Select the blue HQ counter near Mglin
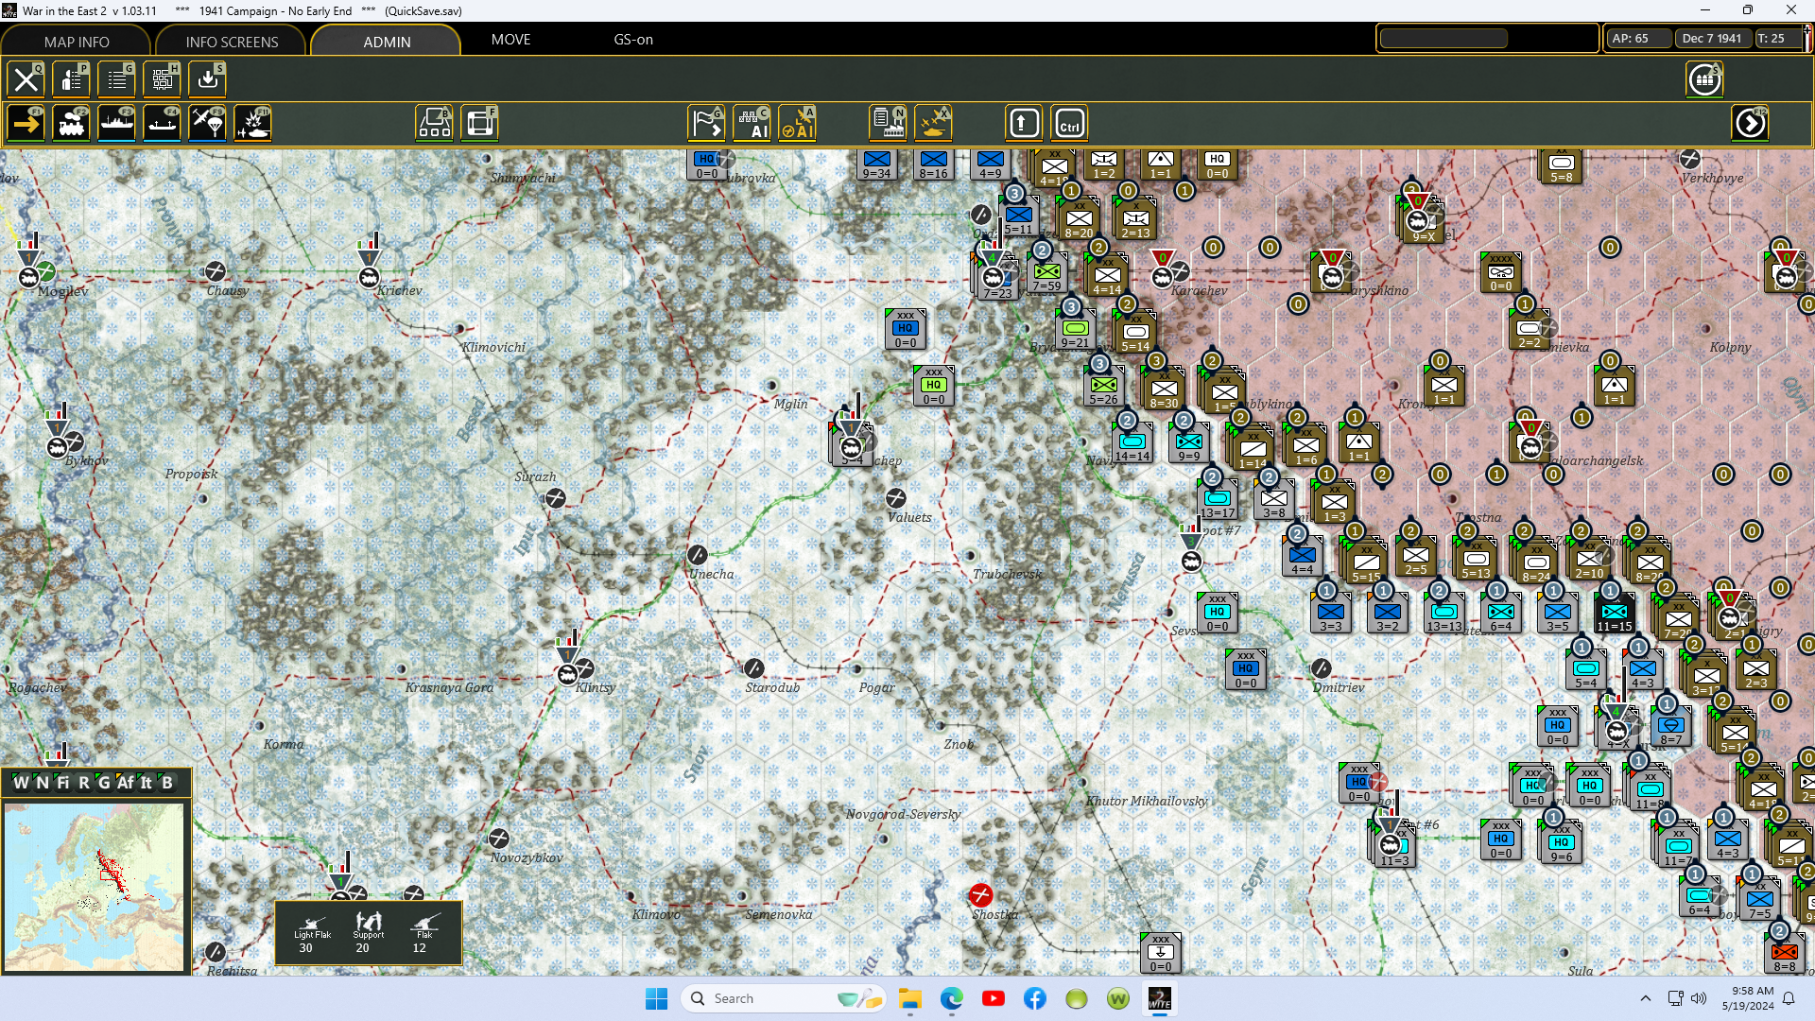This screenshot has height=1021, width=1815. [x=906, y=329]
